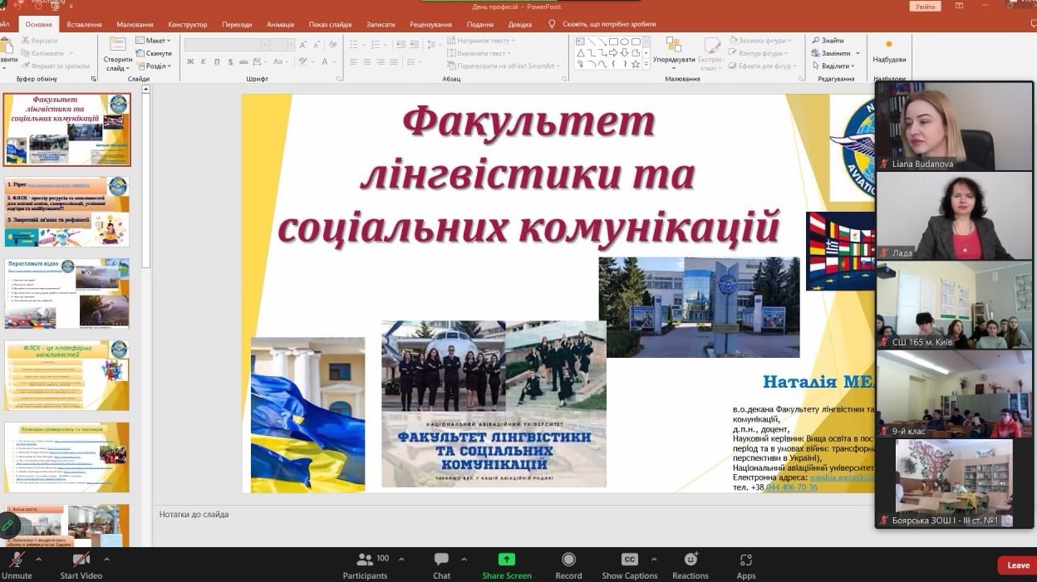Screen dimensions: 1037x582
Task: Open the Анімація ribbon tab
Action: click(x=280, y=25)
